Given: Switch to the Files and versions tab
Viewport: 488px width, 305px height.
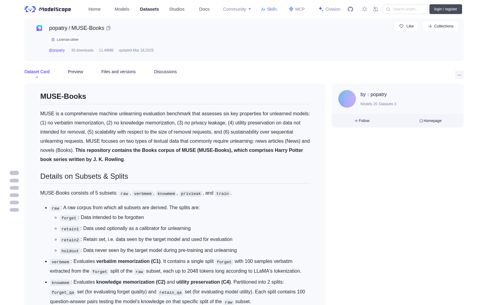Looking at the screenshot, I should click(118, 72).
